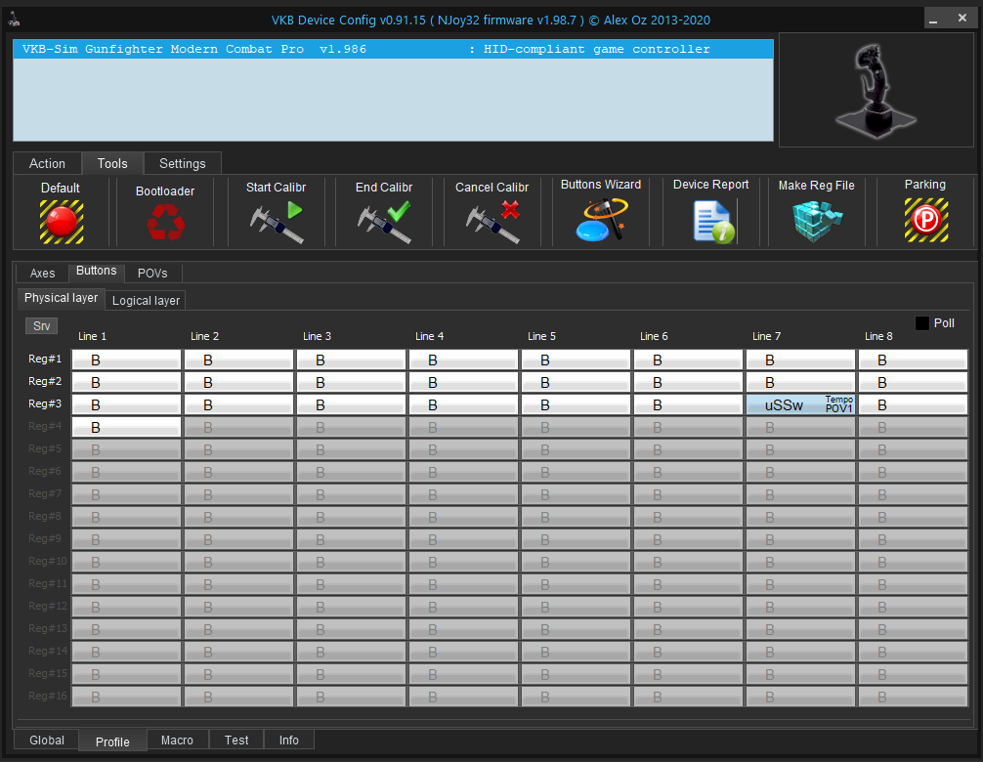Open the Info bottom tab

[289, 741]
